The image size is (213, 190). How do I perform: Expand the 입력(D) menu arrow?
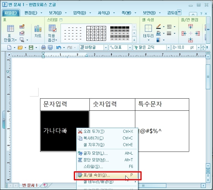[90, 13]
